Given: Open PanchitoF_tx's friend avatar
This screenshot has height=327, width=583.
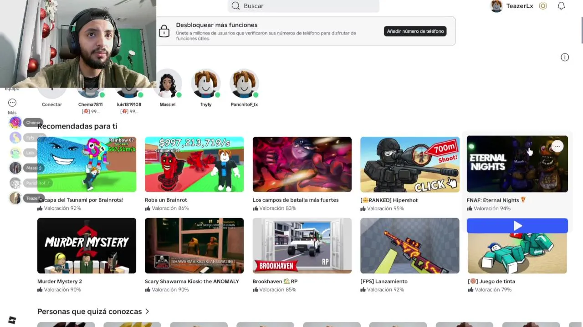Looking at the screenshot, I should click(244, 84).
